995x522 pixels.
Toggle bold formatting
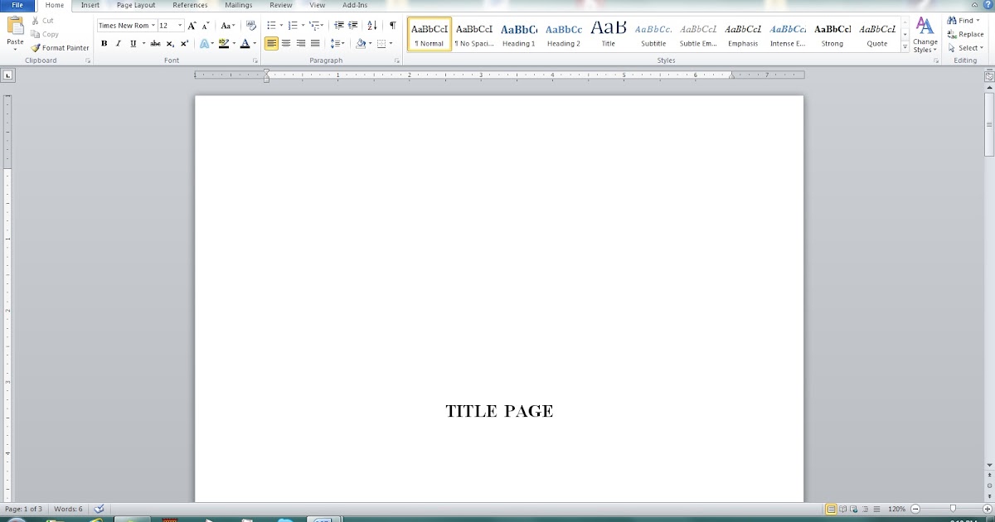click(x=104, y=43)
